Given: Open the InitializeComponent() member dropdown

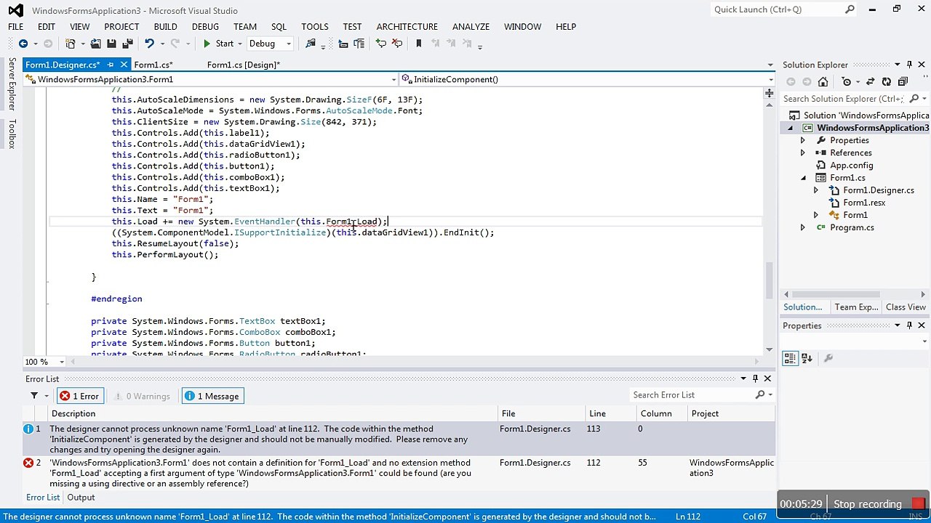Looking at the screenshot, I should [x=770, y=79].
